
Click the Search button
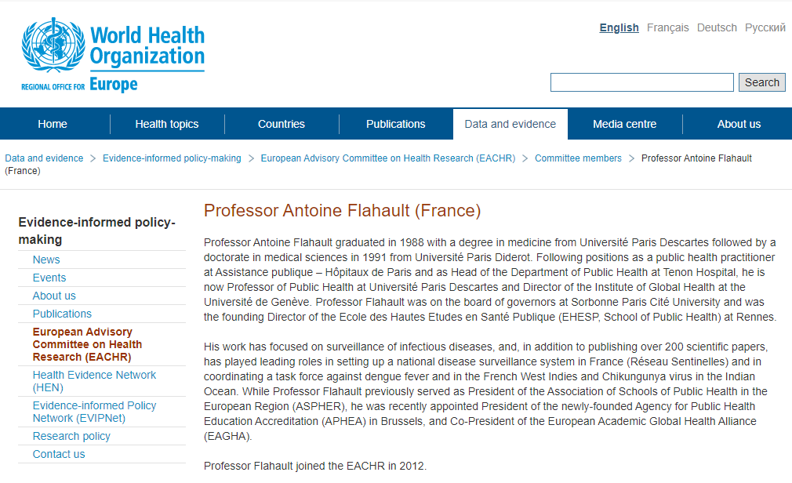pos(761,82)
